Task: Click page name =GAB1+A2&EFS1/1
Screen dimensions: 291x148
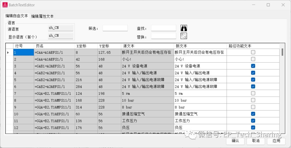Action: click(54, 66)
